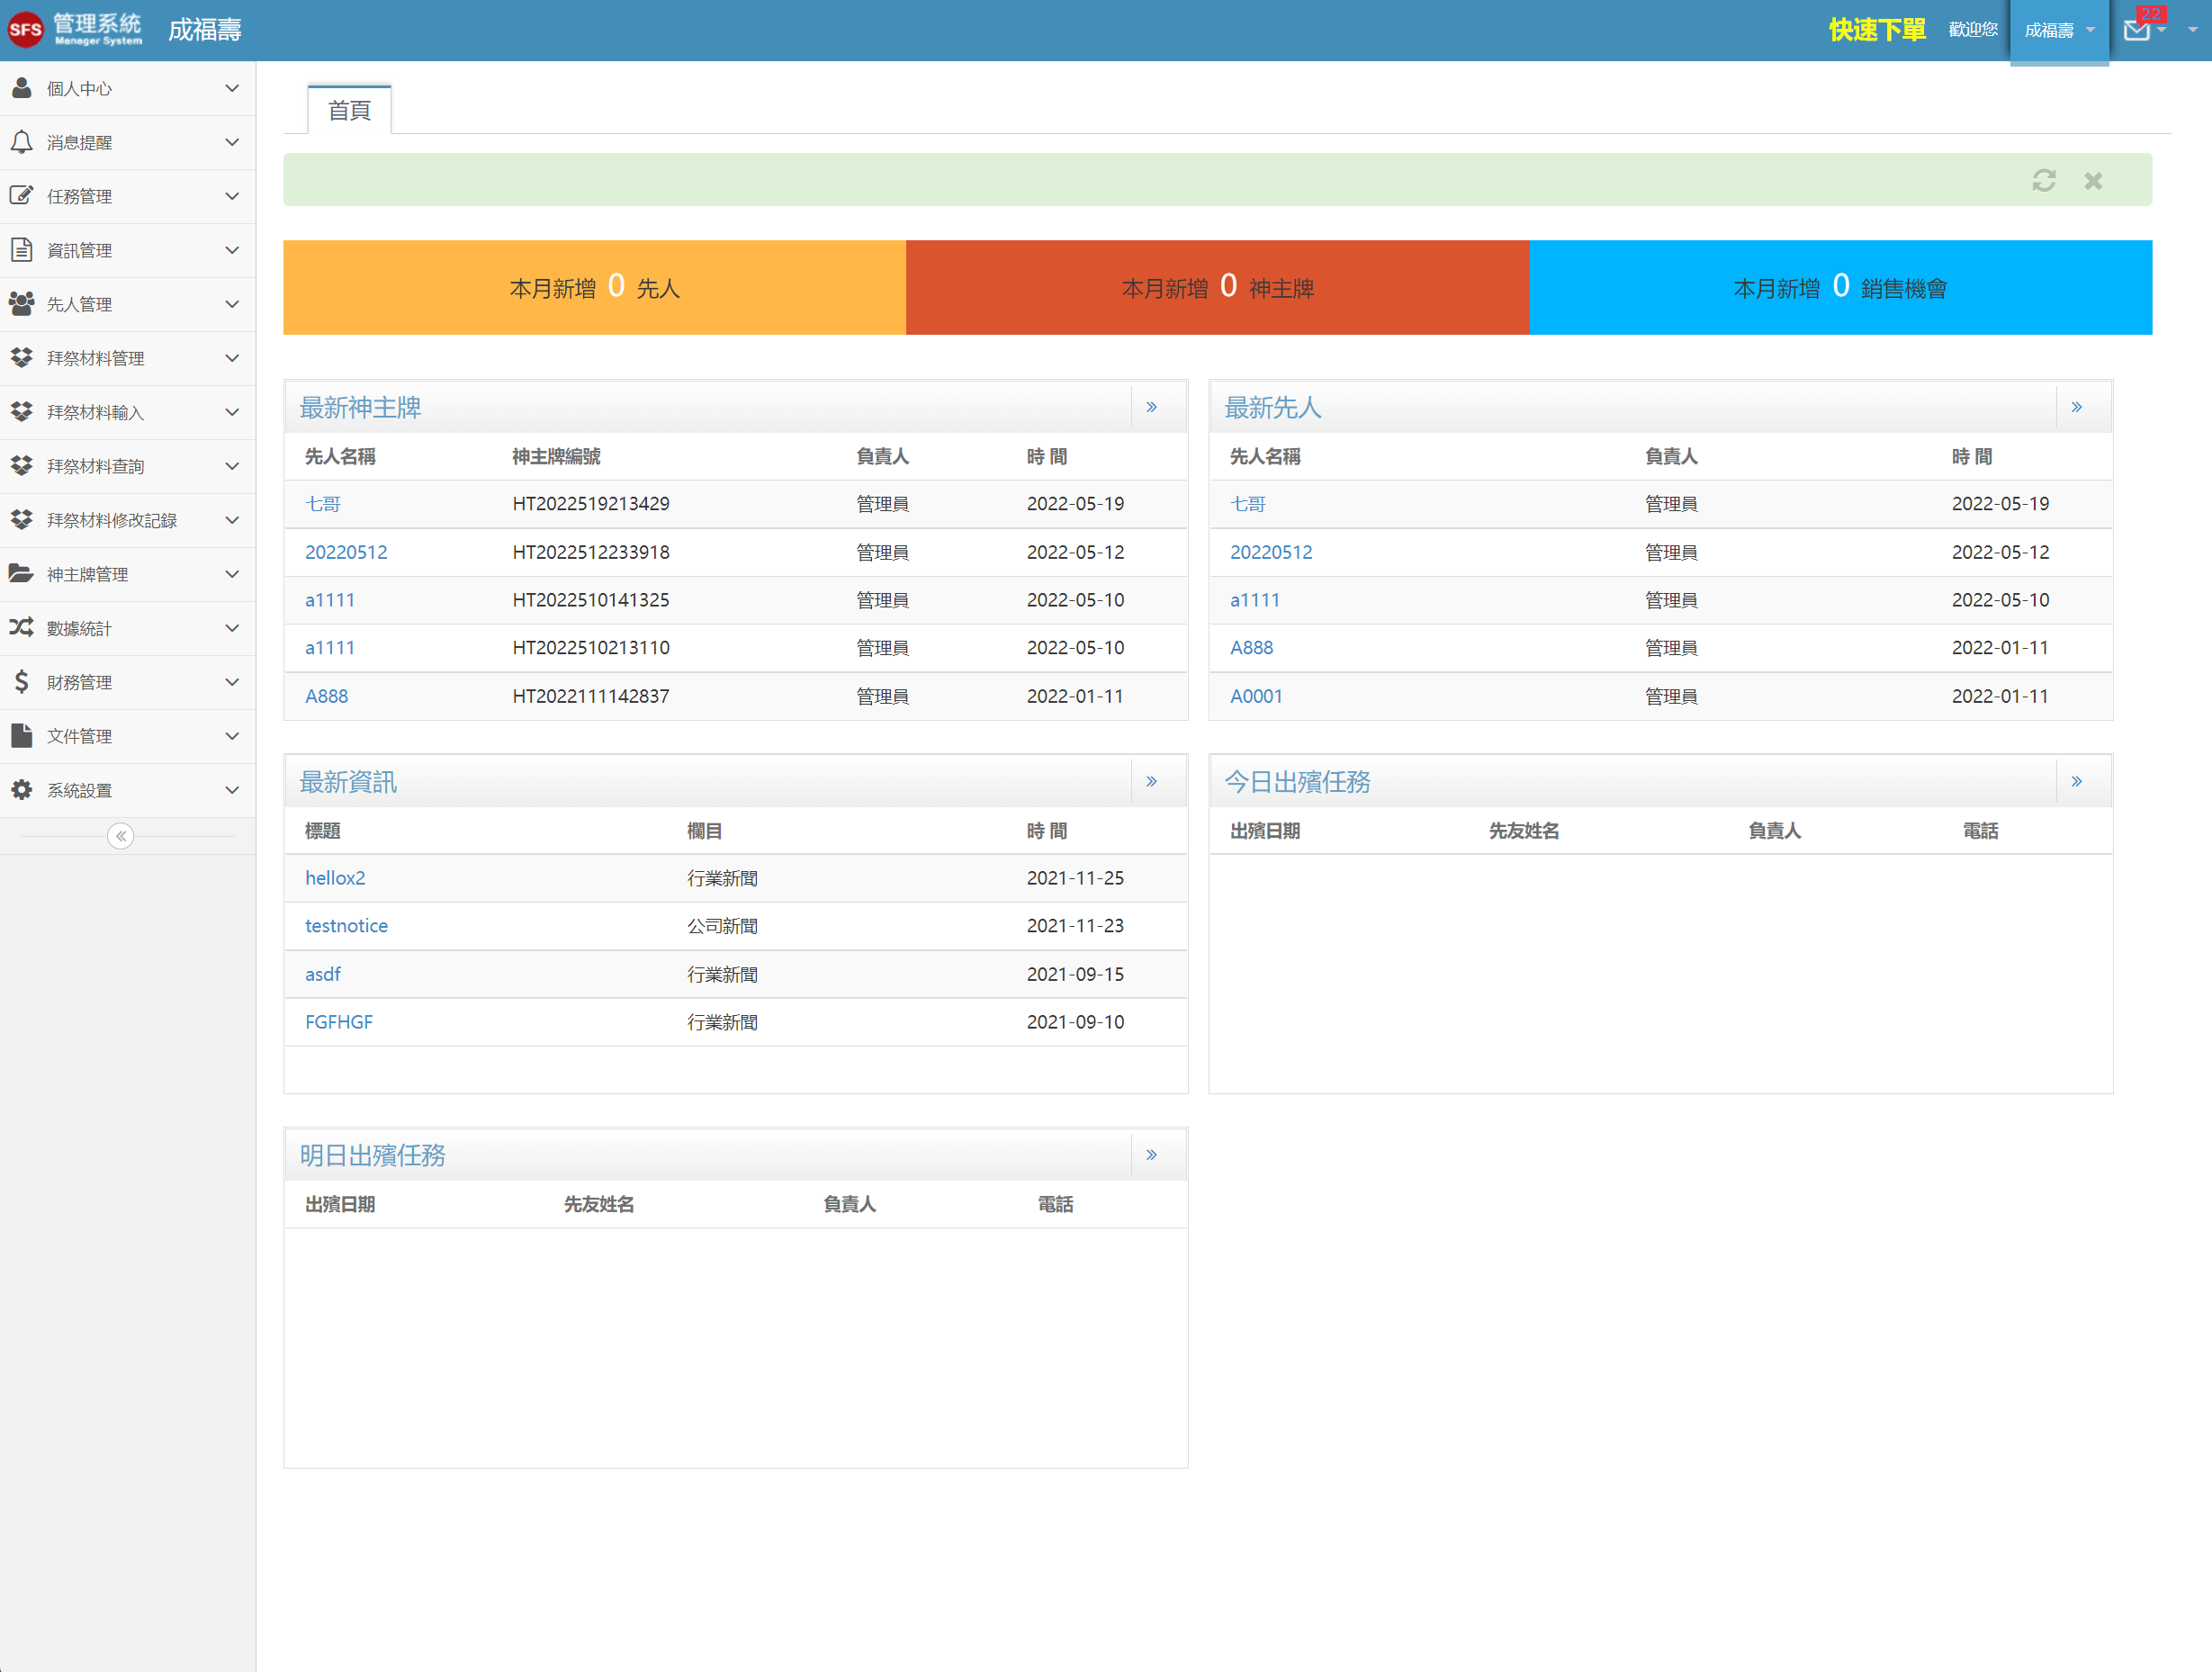Click the 消息提醒 bell icon
The image size is (2212, 1672).
pos(22,142)
